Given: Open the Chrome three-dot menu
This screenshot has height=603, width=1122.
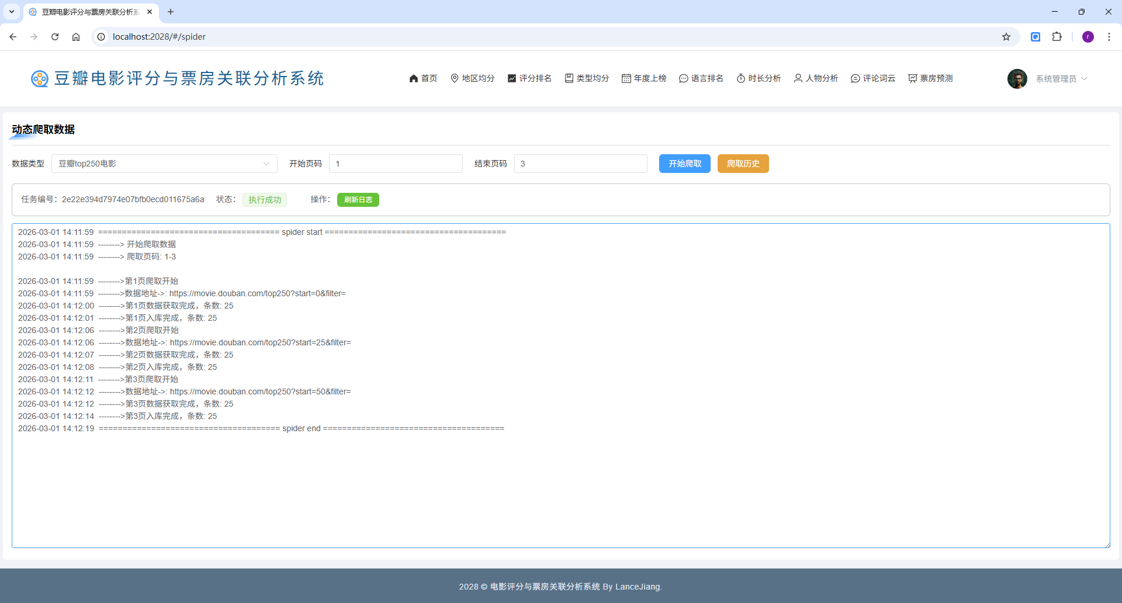Looking at the screenshot, I should pyautogui.click(x=1109, y=37).
